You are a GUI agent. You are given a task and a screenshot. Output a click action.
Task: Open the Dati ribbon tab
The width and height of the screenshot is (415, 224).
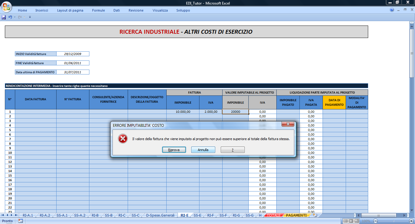pyautogui.click(x=116, y=10)
